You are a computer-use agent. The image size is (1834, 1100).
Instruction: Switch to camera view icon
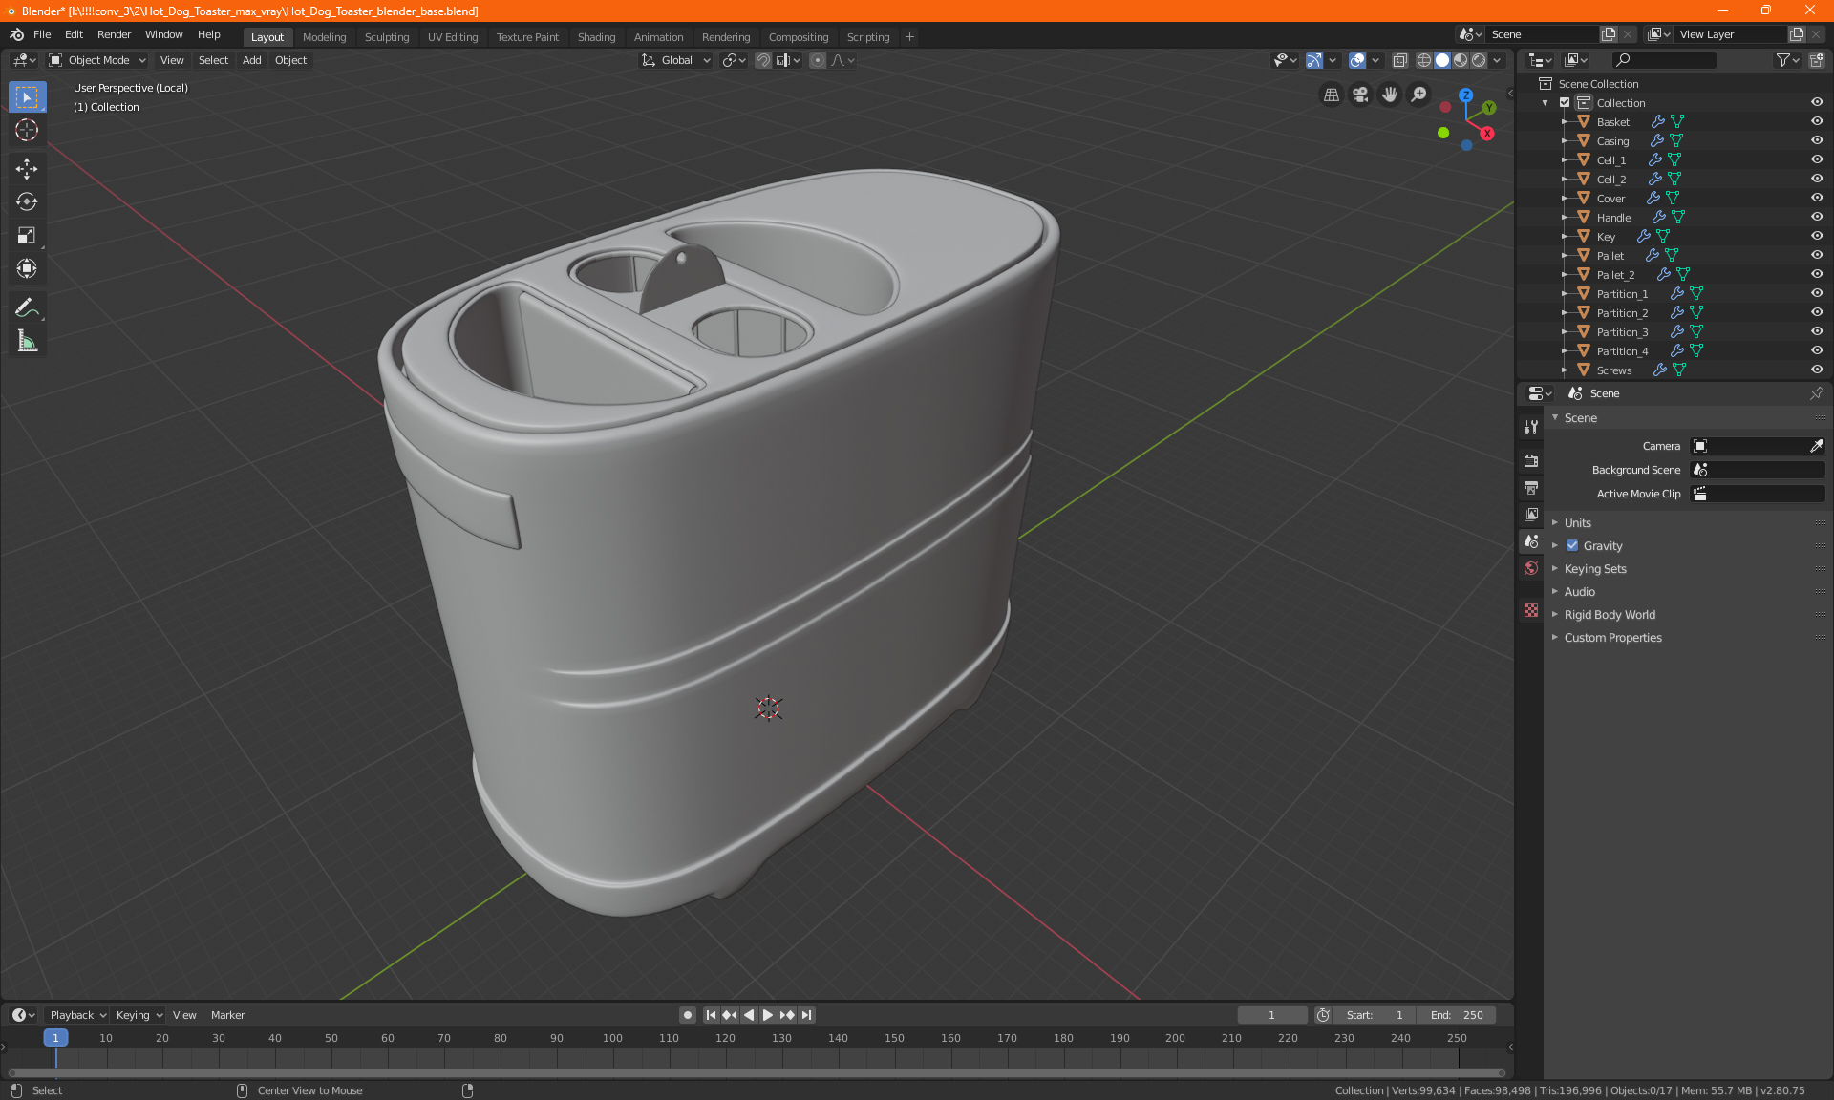(1360, 95)
